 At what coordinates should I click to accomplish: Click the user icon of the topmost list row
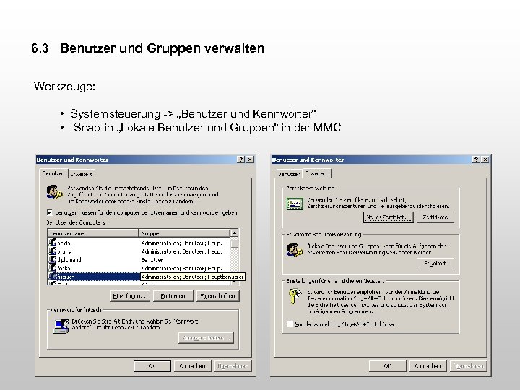pos(53,243)
